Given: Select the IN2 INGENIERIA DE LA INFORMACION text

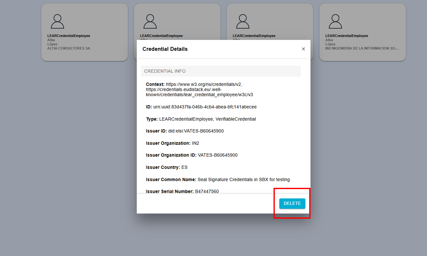Looking at the screenshot, I should (x=362, y=48).
